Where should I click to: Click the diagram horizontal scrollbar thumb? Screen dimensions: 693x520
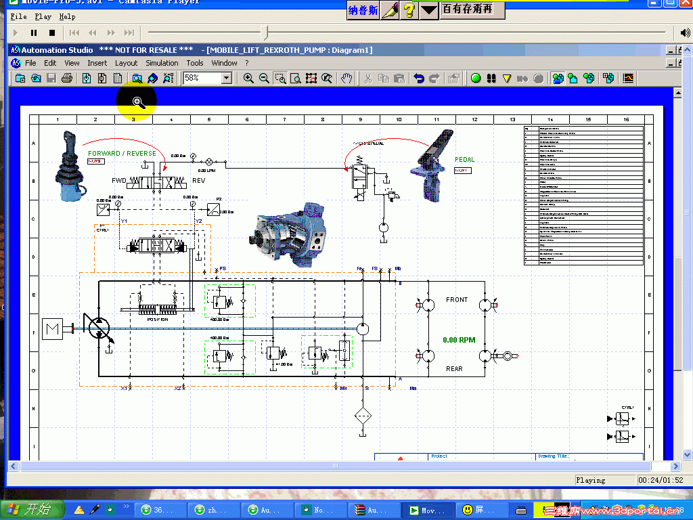point(335,466)
